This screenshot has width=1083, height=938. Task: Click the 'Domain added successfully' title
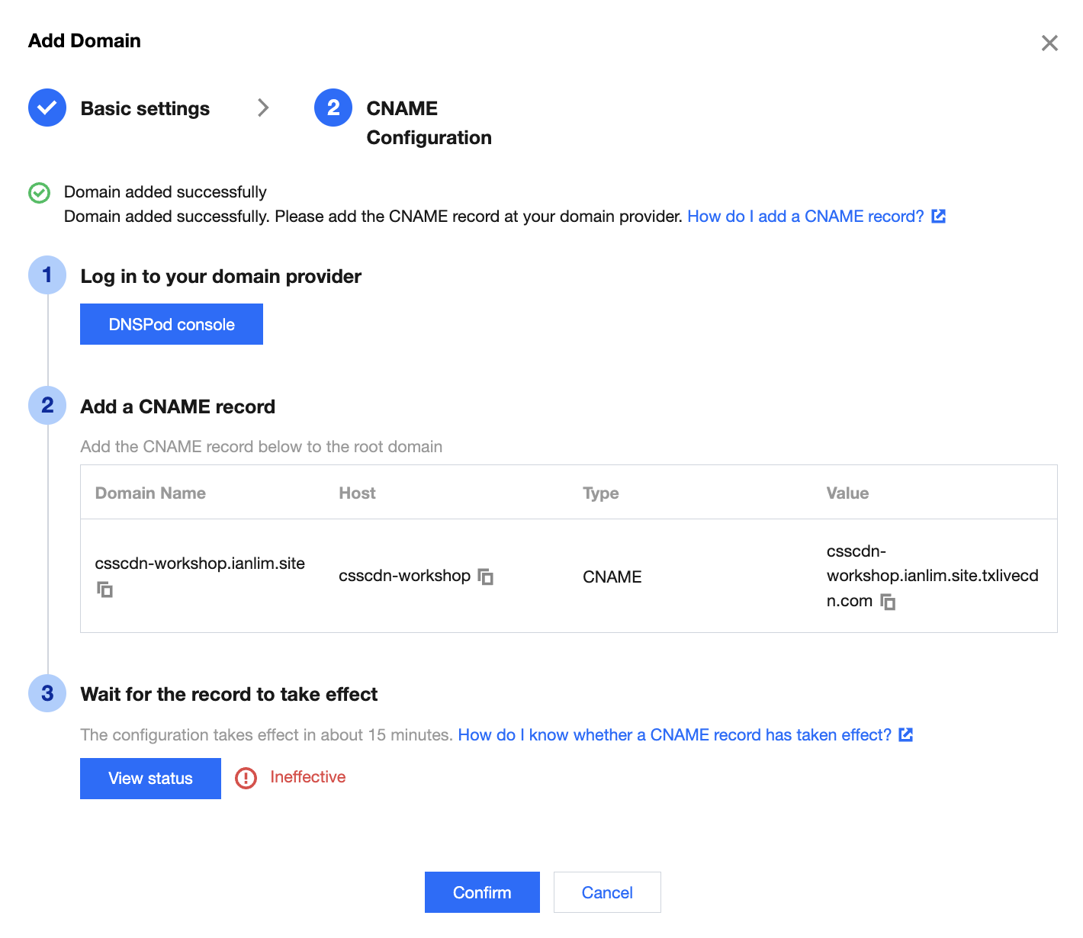pyautogui.click(x=166, y=192)
